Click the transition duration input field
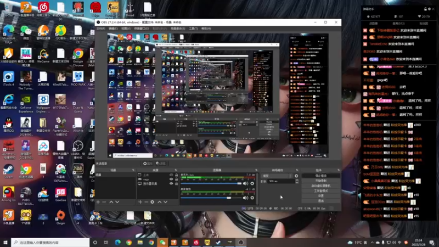 point(282,182)
